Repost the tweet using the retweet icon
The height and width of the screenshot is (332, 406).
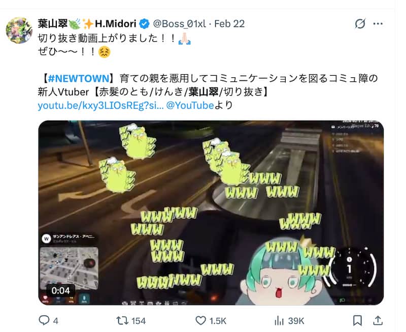point(122,321)
